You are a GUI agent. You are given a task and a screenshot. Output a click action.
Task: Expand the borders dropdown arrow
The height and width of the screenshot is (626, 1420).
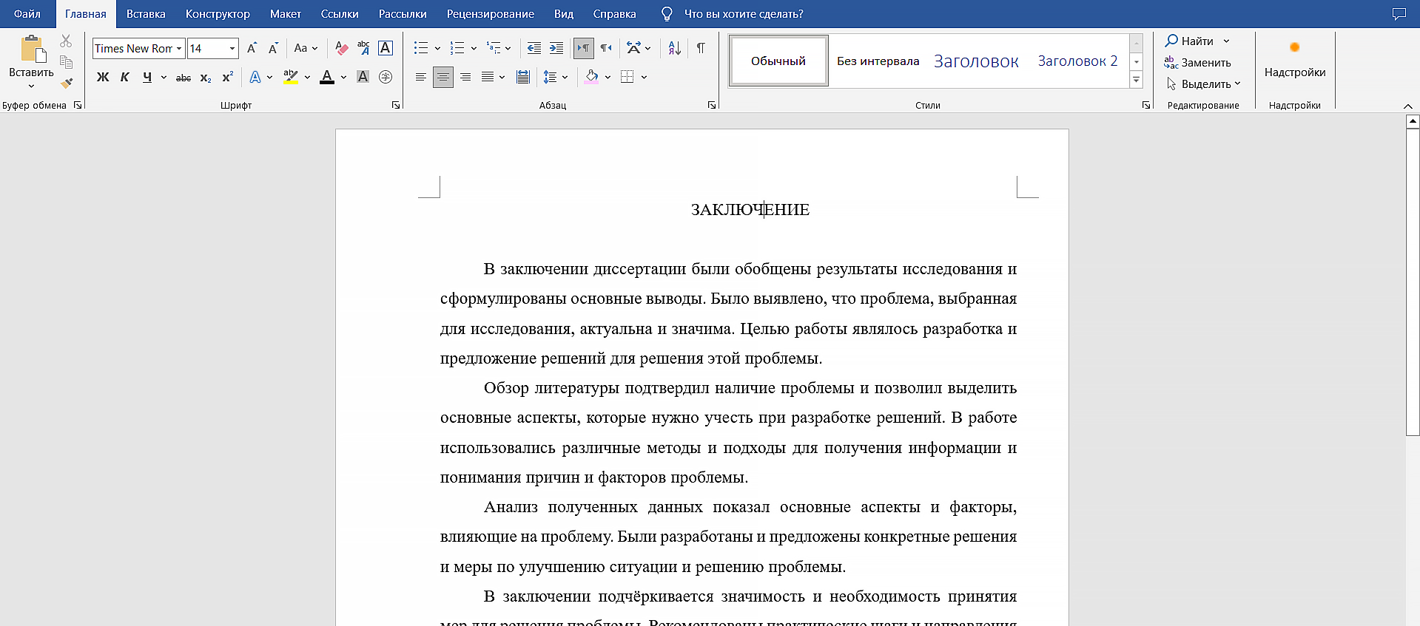(645, 77)
